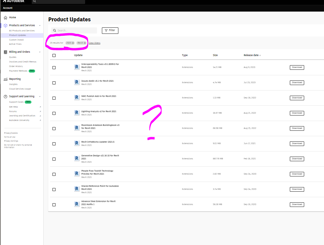The width and height of the screenshot is (324, 245).
Task: Check the Revit InfraWorks Updater row checkbox
Action: pyautogui.click(x=54, y=144)
